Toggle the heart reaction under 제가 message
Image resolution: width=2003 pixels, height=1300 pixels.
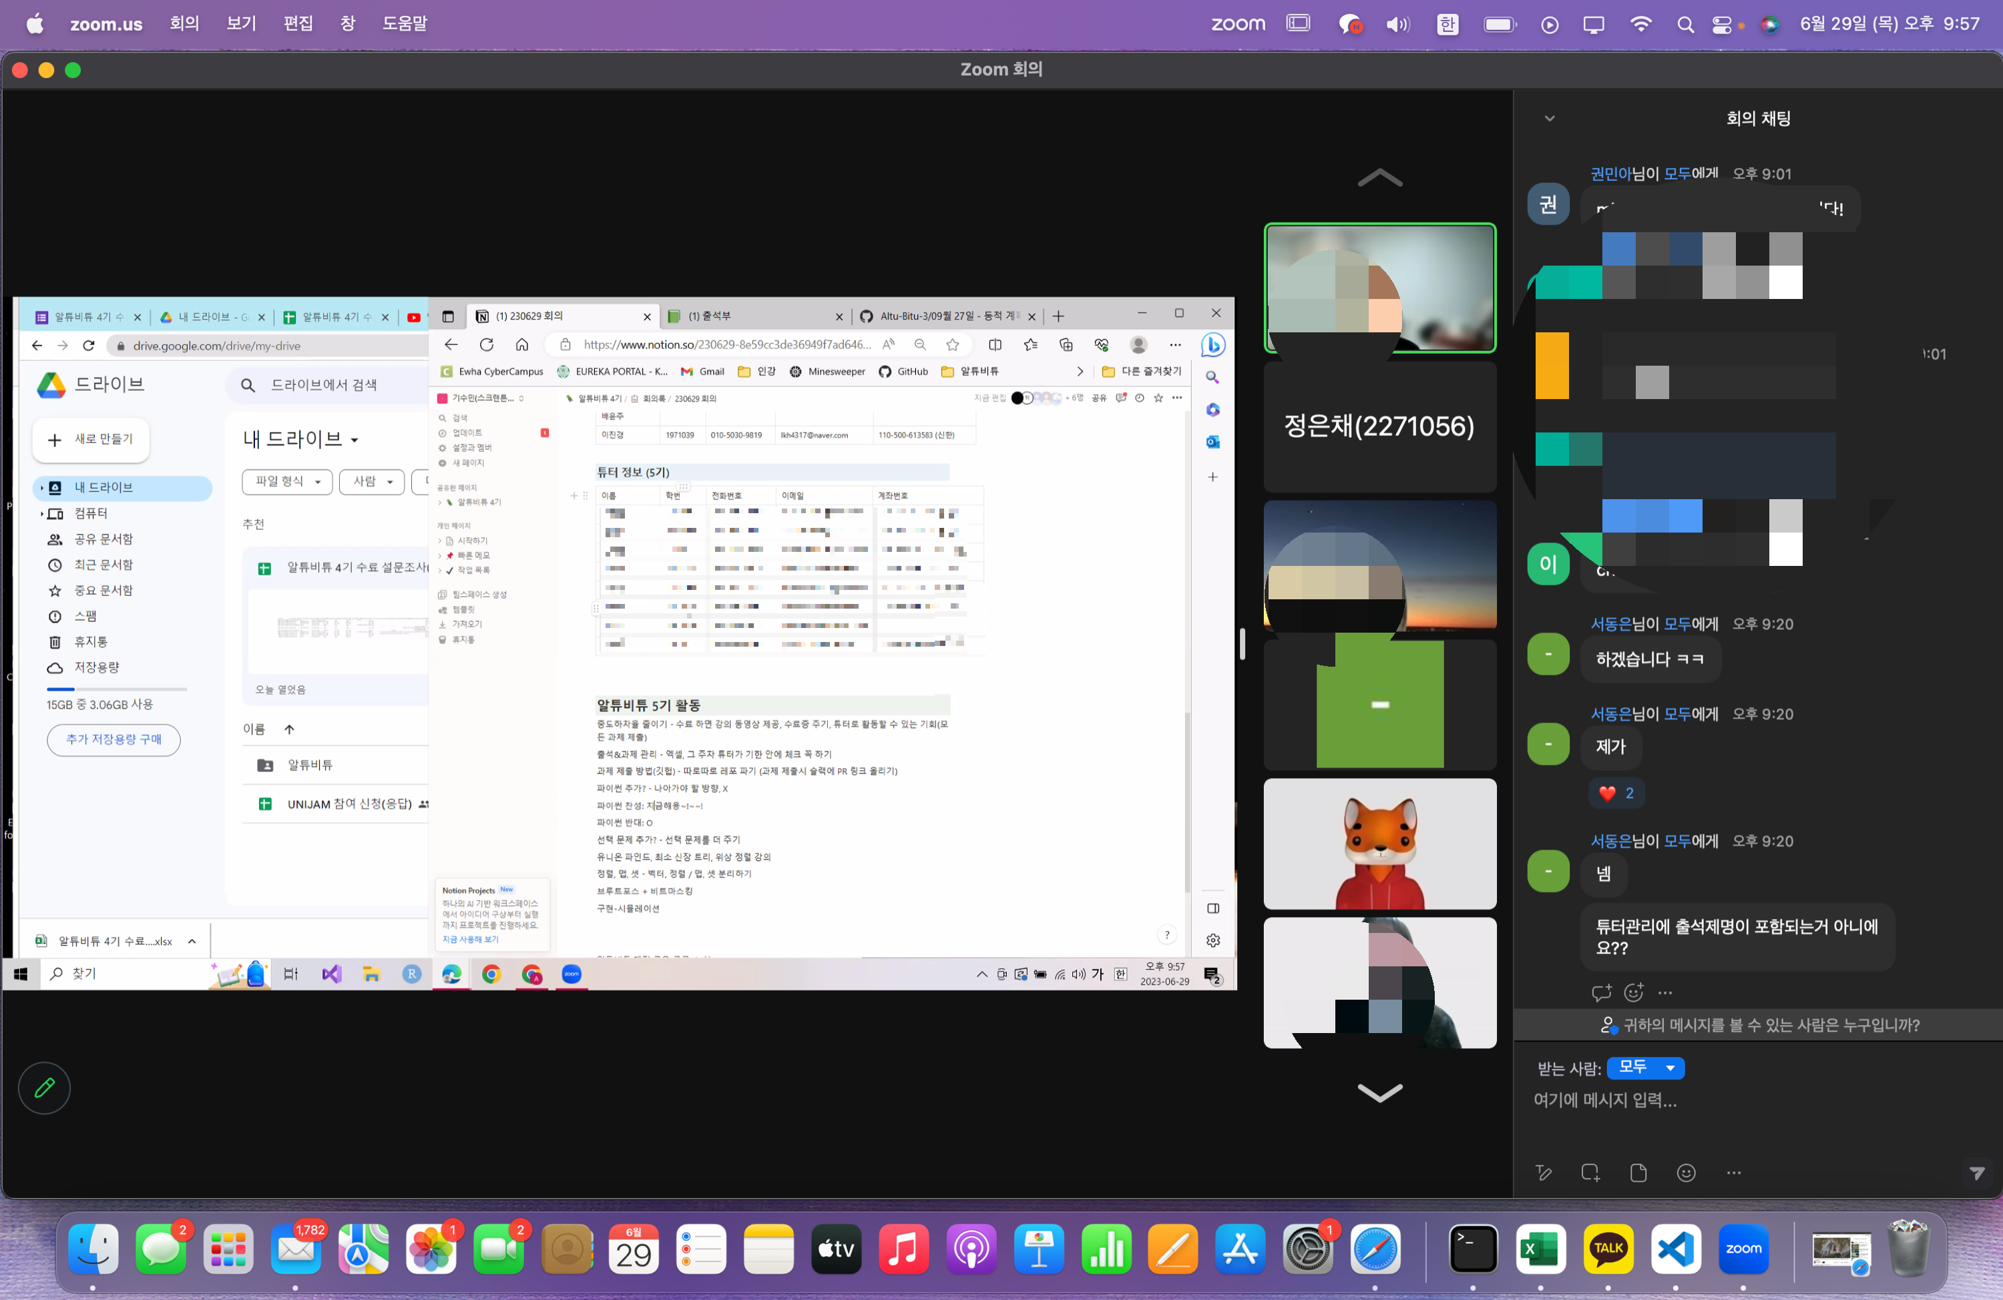click(1616, 793)
